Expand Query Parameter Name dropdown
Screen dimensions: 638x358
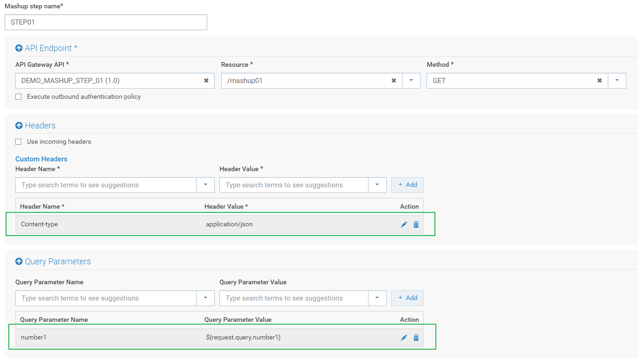205,298
